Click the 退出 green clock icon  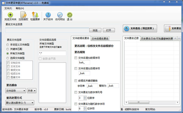tap(70, 15)
